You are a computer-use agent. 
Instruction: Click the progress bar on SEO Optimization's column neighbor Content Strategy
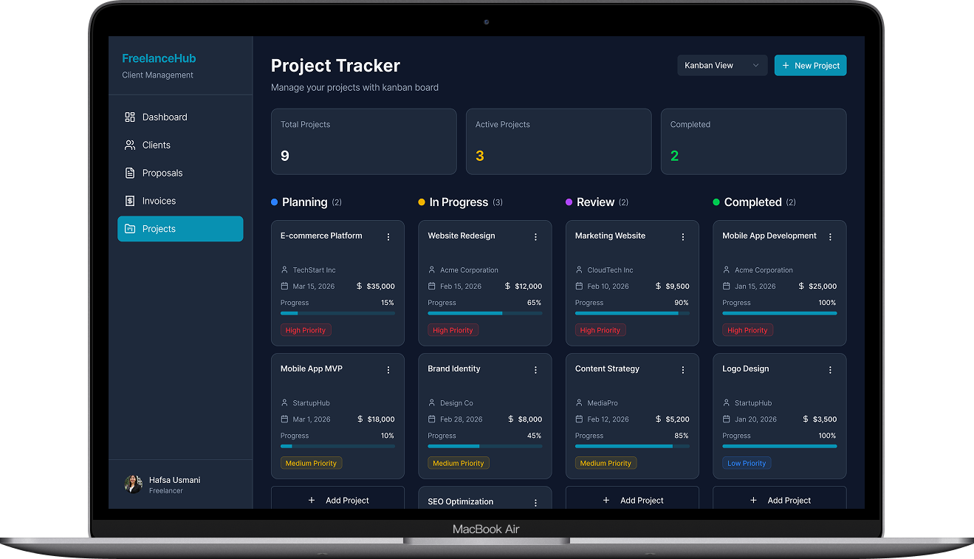click(633, 446)
